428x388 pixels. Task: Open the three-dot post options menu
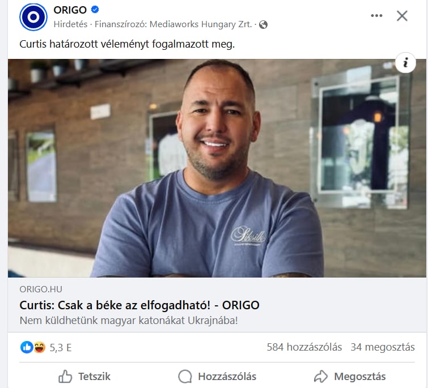pos(376,16)
